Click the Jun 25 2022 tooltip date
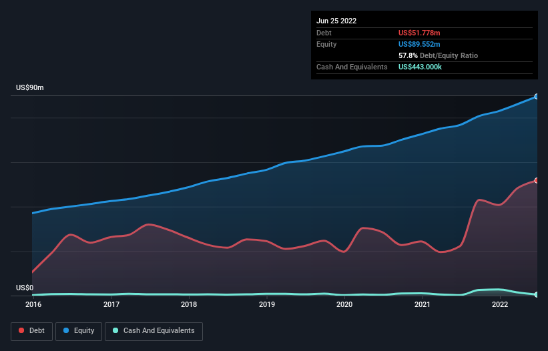The height and width of the screenshot is (351, 548). [336, 21]
